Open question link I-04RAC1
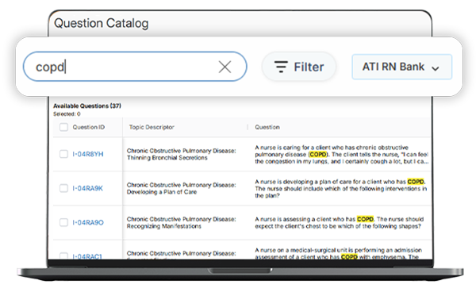 (87, 256)
